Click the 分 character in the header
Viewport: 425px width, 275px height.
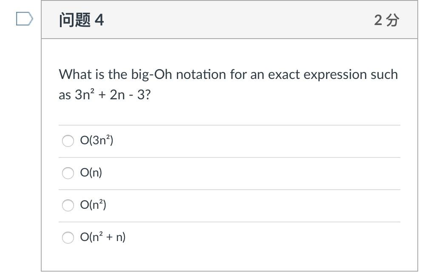coord(393,20)
